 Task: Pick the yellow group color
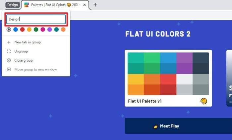tap(29, 29)
